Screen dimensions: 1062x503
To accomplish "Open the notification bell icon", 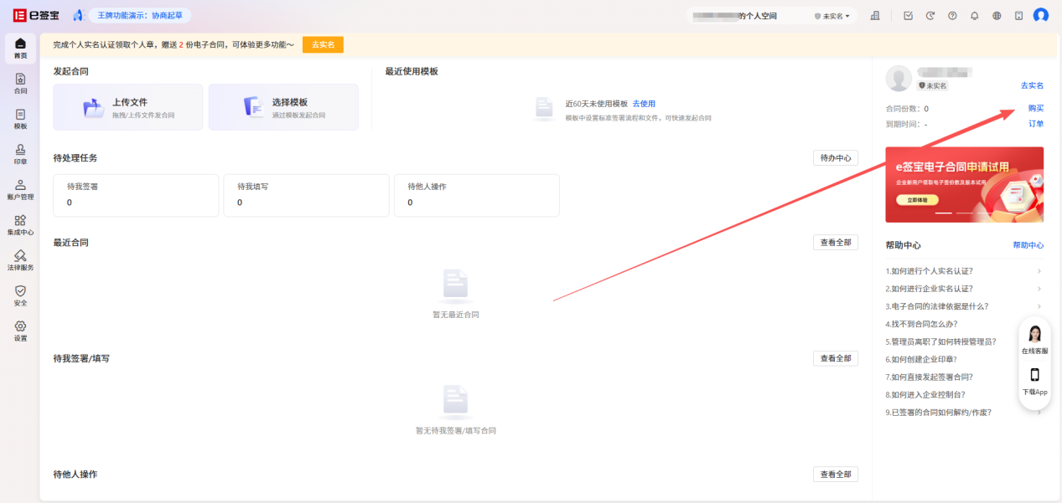I will point(974,16).
